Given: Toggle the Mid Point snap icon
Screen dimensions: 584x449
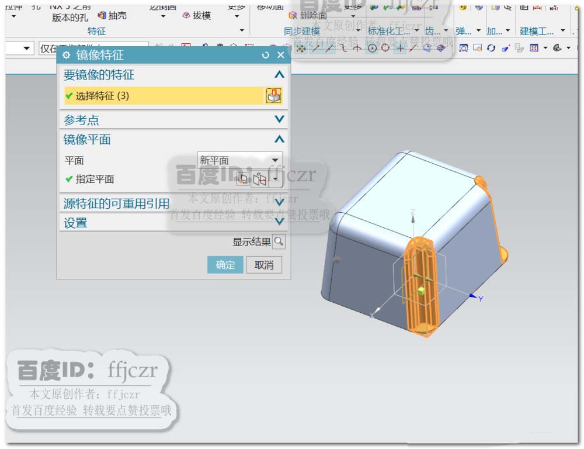Looking at the screenshot, I should pos(329,48).
